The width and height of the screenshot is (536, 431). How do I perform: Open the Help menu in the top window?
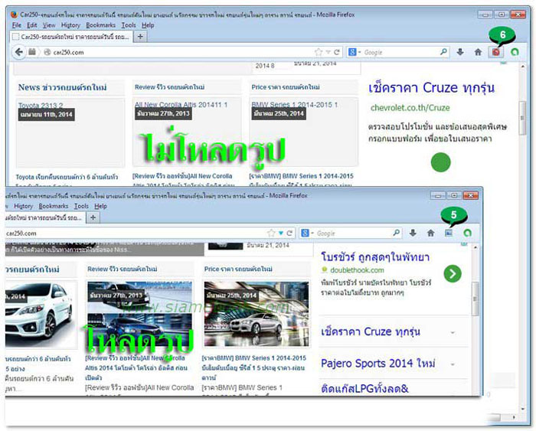pyautogui.click(x=148, y=25)
